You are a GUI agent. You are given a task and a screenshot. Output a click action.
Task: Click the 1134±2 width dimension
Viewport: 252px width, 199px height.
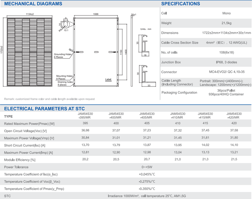tap(30, 14)
